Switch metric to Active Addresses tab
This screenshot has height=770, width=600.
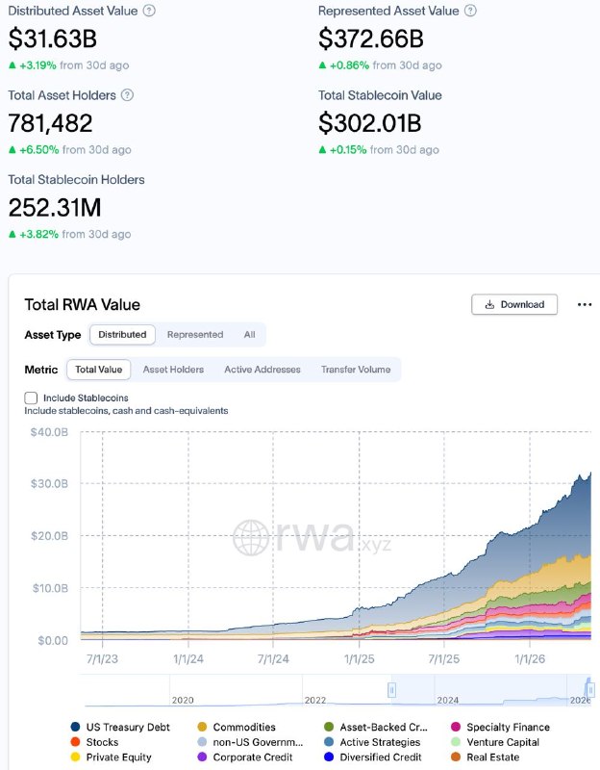[262, 370]
